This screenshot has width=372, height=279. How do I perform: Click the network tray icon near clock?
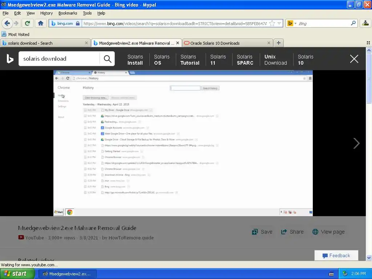pos(345,274)
